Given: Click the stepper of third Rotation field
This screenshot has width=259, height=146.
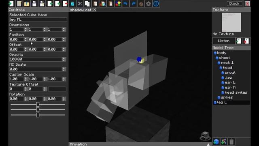Looking at the screenshot, I should point(64,99).
